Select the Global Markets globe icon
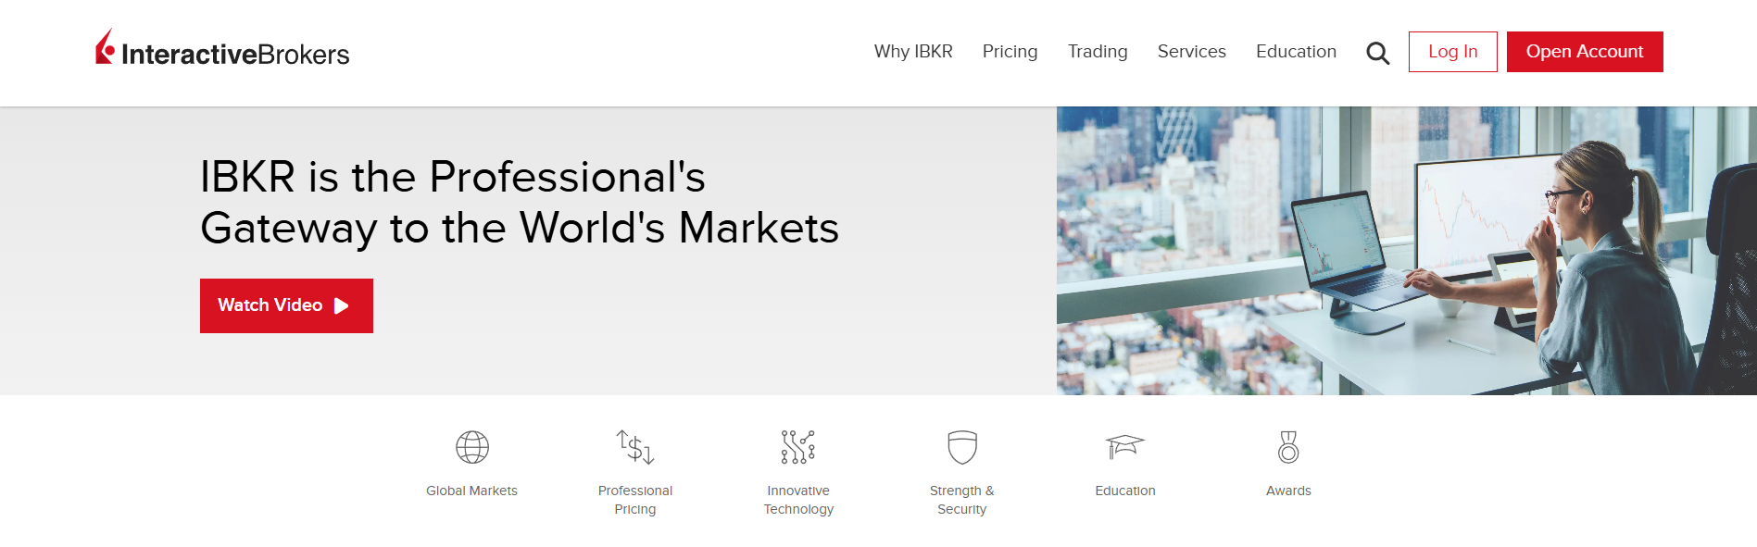 472,447
